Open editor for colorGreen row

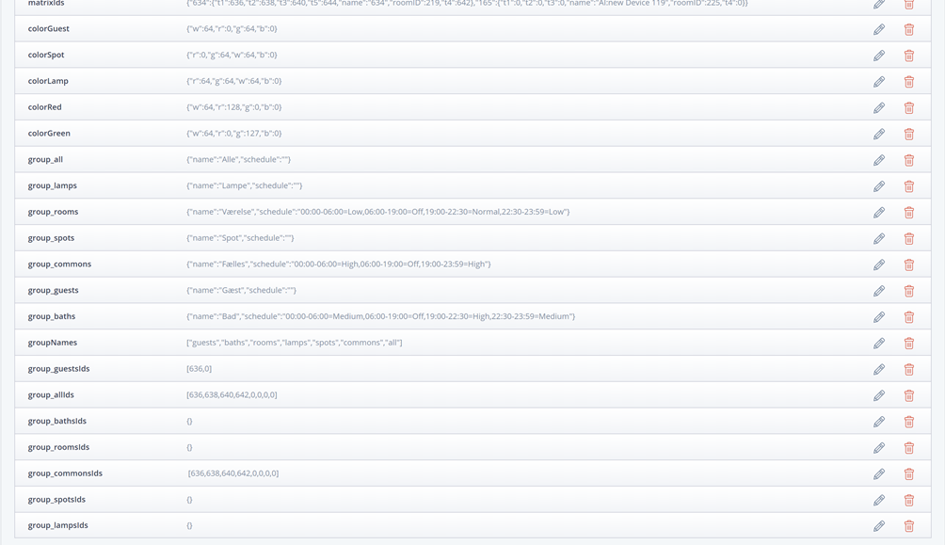point(878,134)
